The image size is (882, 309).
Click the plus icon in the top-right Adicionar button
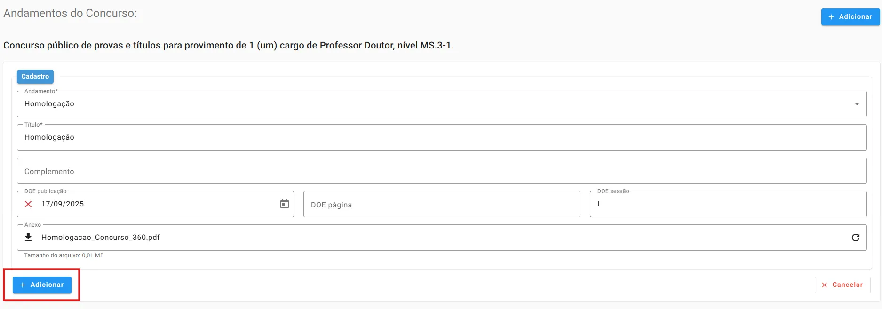pyautogui.click(x=831, y=17)
